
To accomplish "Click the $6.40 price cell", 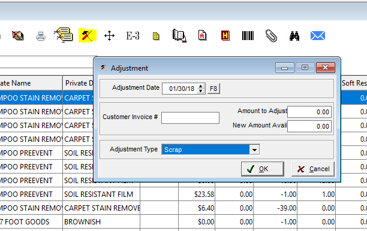I will click(197, 208).
